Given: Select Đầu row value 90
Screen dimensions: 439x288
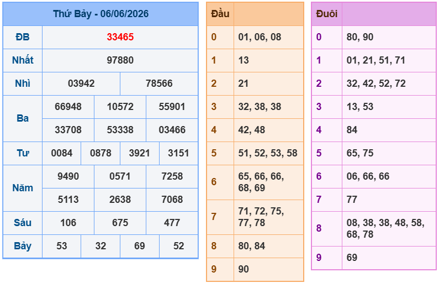Looking at the screenshot, I should (x=244, y=269).
